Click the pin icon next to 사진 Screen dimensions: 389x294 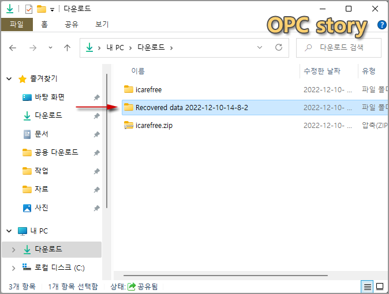96,208
